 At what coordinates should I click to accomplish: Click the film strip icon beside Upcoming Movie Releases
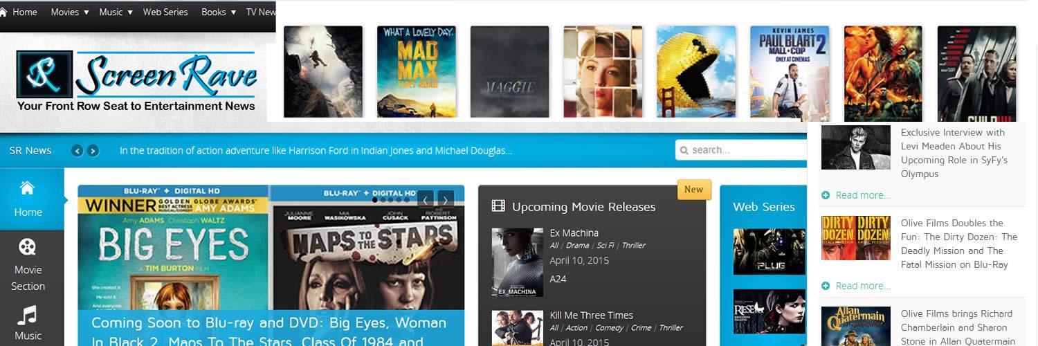coord(498,206)
